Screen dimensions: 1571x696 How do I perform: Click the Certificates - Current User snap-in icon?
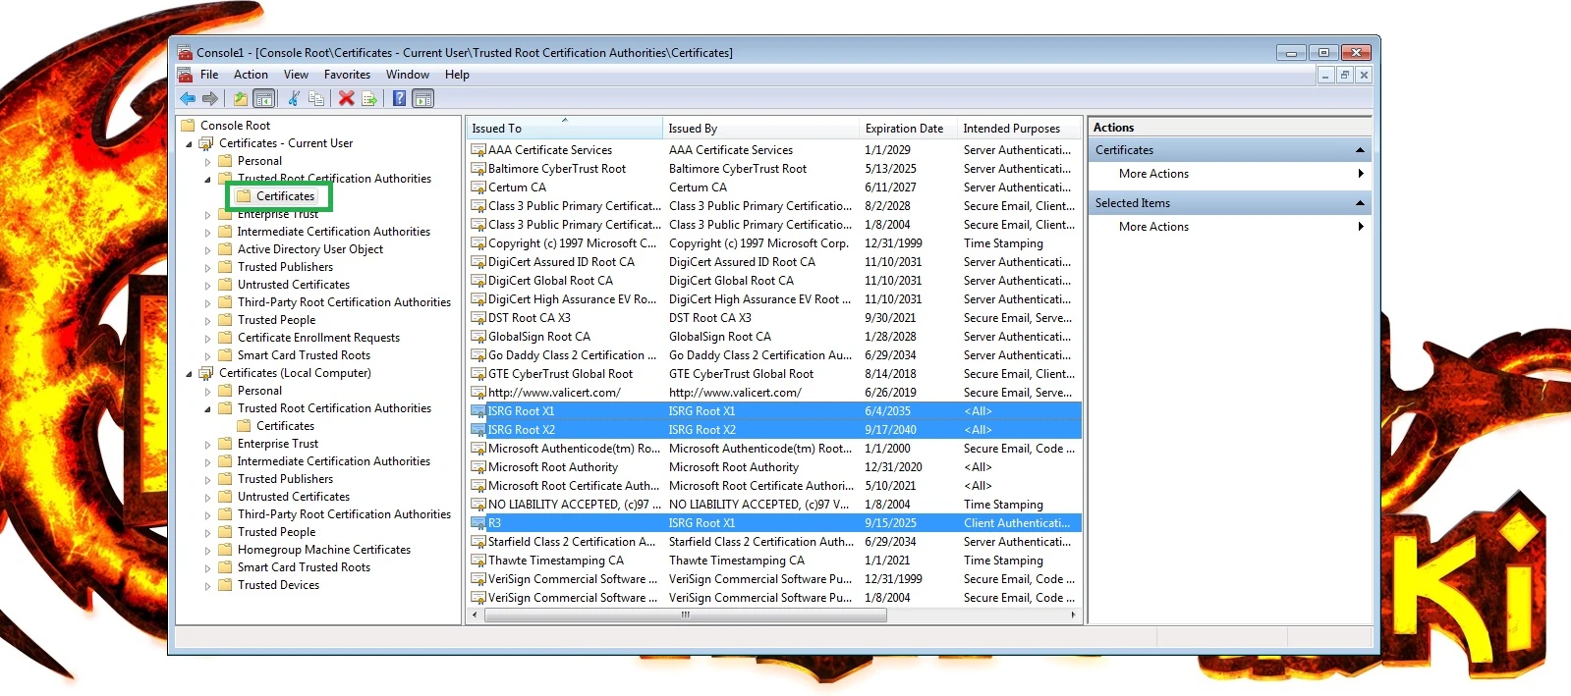(x=206, y=143)
